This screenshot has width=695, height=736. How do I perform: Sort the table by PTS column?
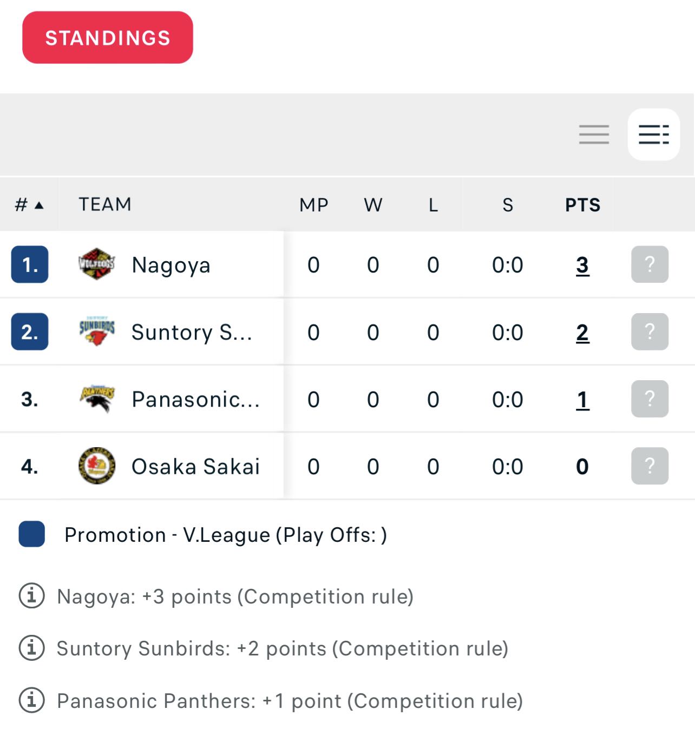tap(582, 205)
